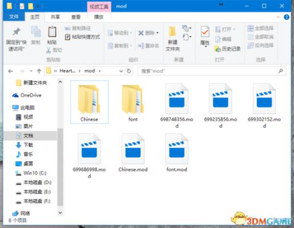
Task: Open the Delete dropdown arrow
Action: (158, 33)
